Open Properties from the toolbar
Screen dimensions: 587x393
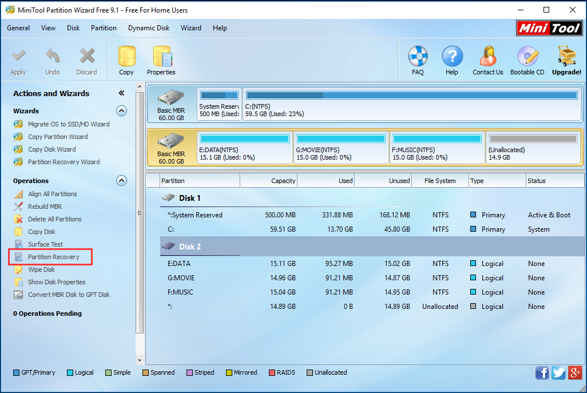[x=161, y=61]
